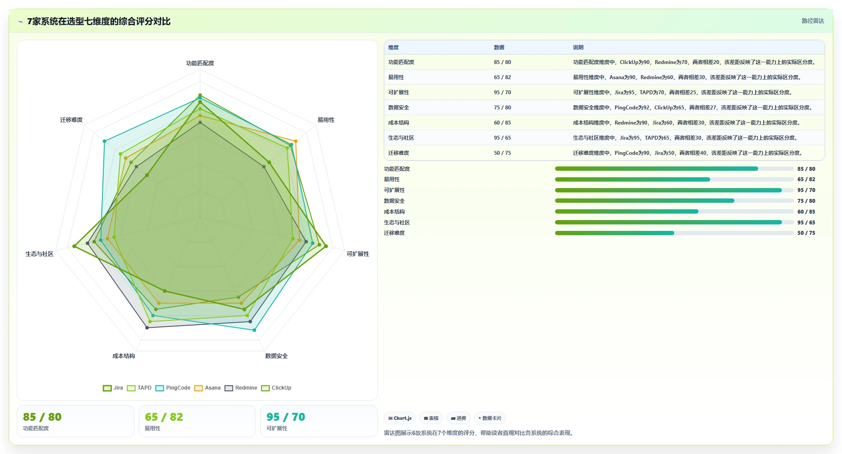Image resolution: width=842 pixels, height=454 pixels.
Task: Select the 成本结构 table row
Action: [604, 122]
